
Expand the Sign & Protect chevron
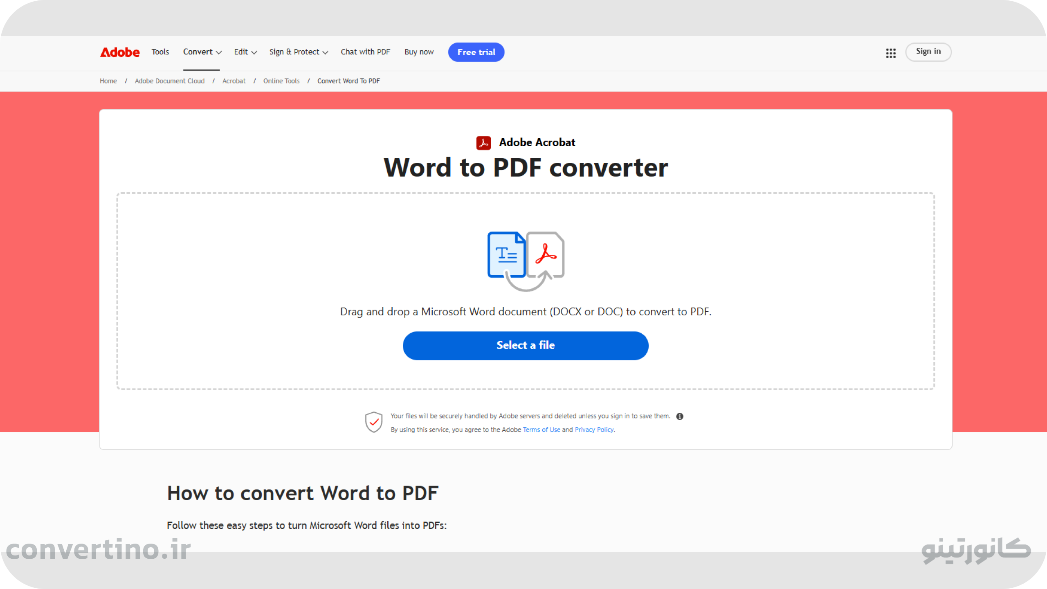tap(325, 53)
